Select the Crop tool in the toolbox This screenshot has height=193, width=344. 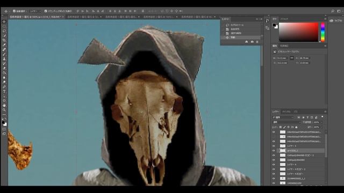4,40
